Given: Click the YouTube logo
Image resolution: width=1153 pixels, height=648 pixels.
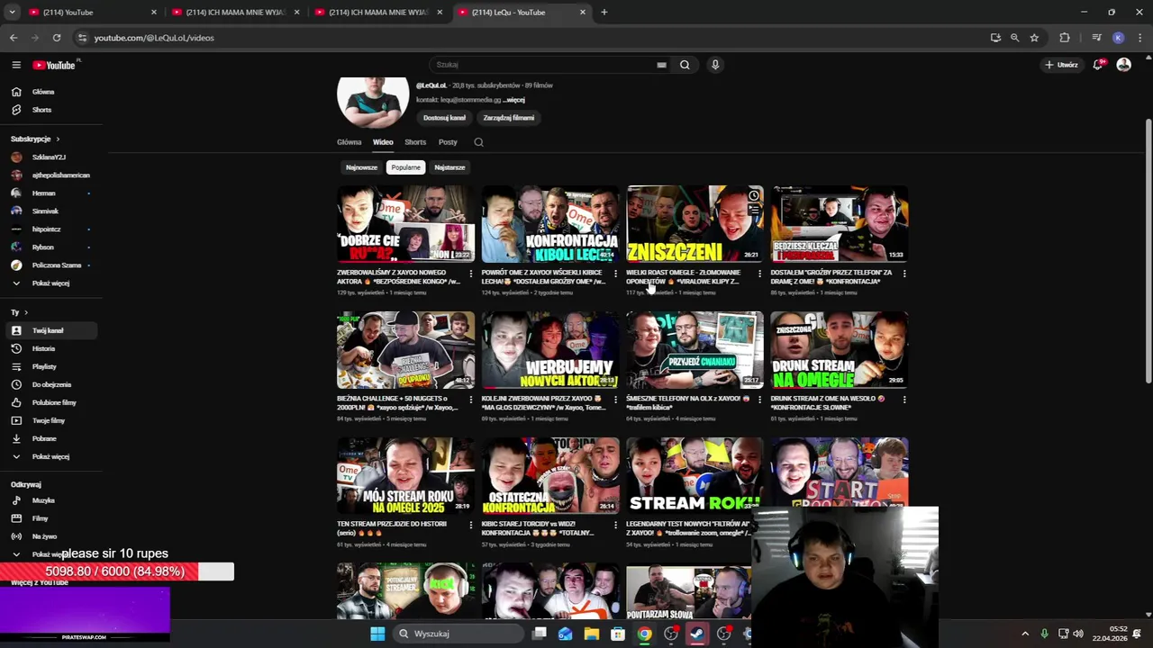Looking at the screenshot, I should coord(56,65).
